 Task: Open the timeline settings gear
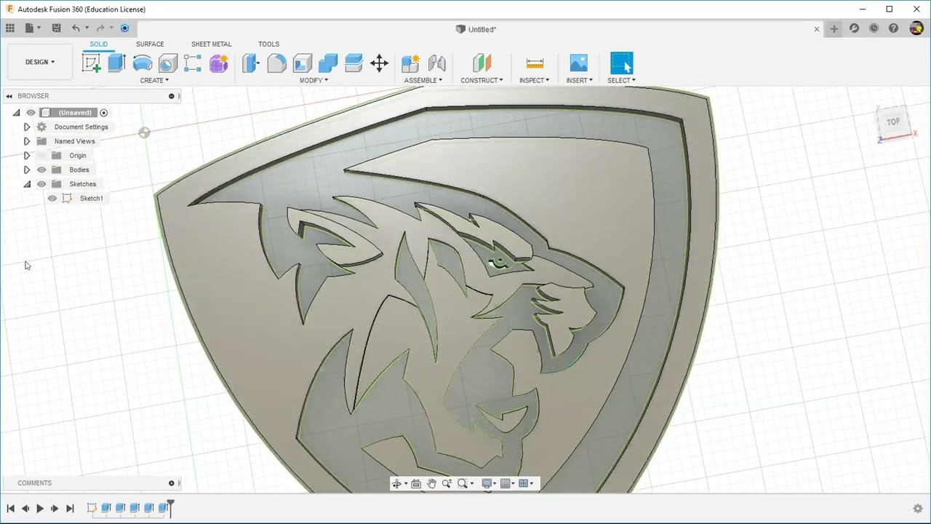coord(918,509)
